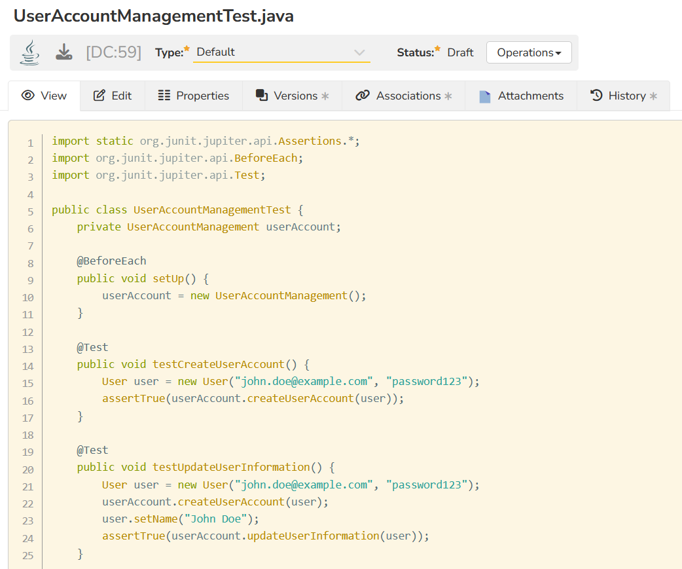This screenshot has width=682, height=569.
Task: Click the DC:59 document identifier
Action: 113,52
